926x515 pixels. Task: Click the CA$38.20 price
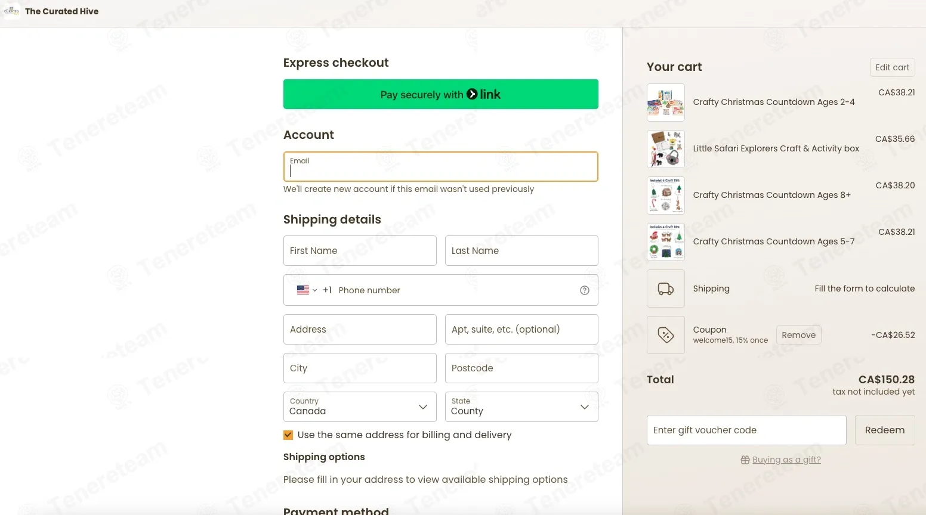pyautogui.click(x=895, y=185)
